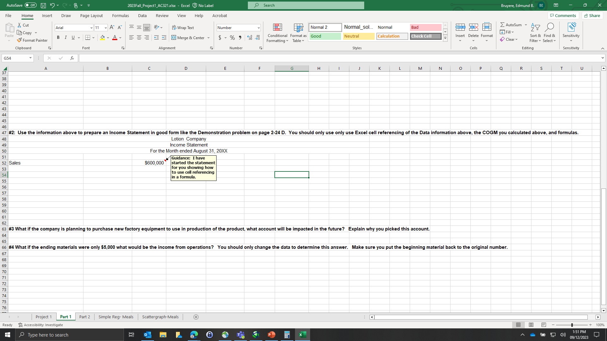Screen dimensions: 607x341
Task: Switch to Page Break Preview view
Action: pos(543,325)
